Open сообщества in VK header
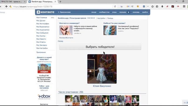The width and height of the screenshot is (188, 106). [104, 12]
